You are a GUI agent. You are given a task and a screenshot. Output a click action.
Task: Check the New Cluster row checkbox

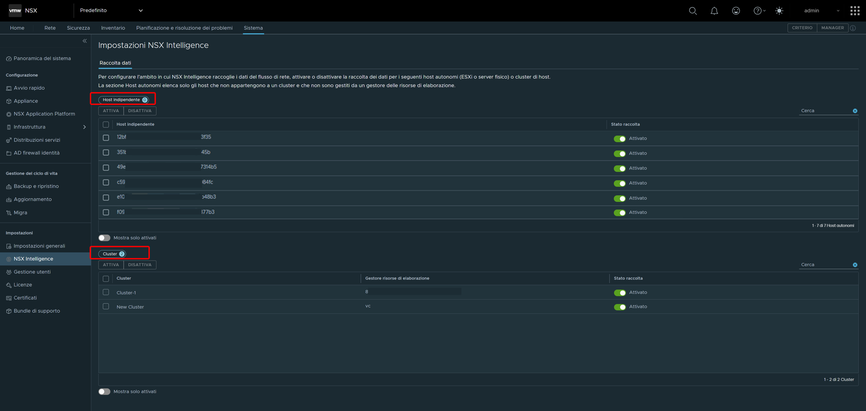coord(106,306)
